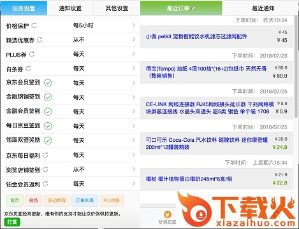The image size is (299, 229).
Task: Select 每5小时 value for 价格保护
Action: point(84,25)
